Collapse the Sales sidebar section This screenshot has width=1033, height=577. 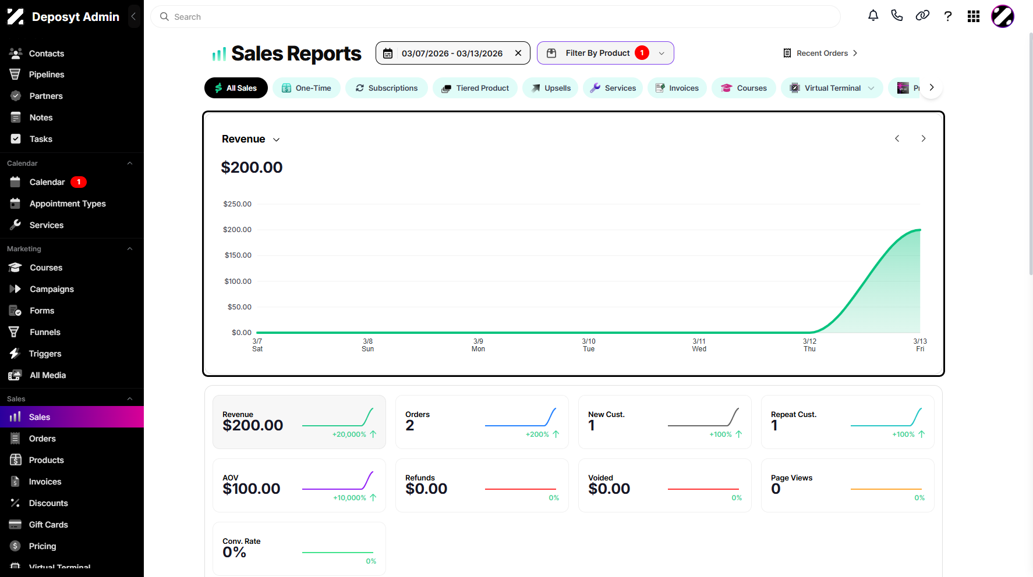click(130, 399)
